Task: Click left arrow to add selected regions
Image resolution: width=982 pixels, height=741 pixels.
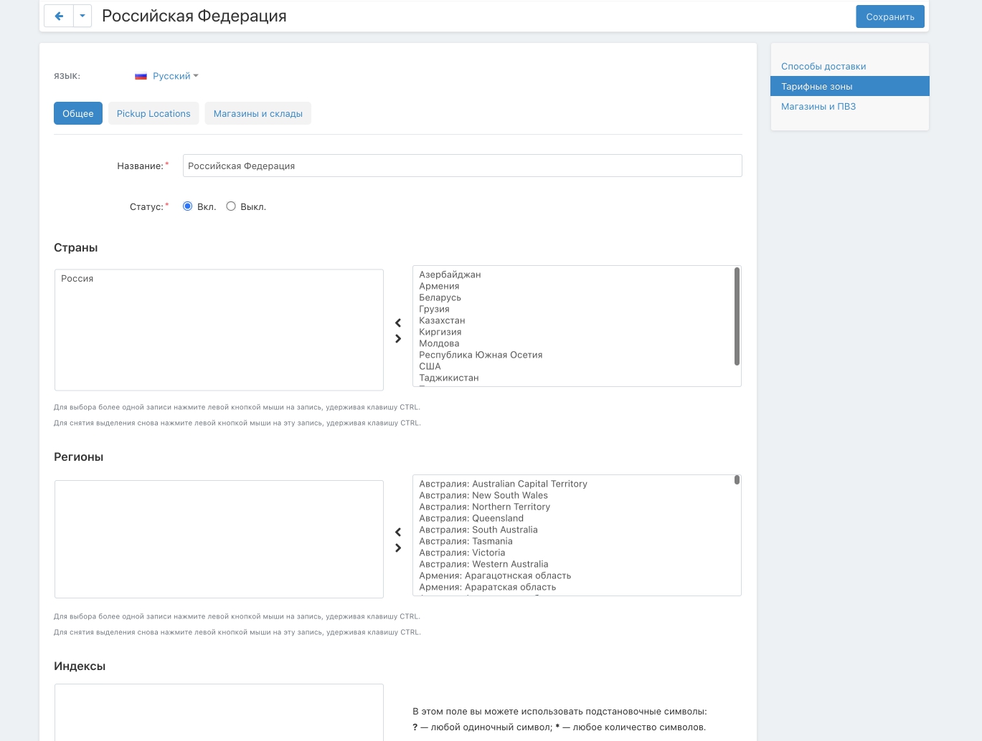Action: (398, 532)
